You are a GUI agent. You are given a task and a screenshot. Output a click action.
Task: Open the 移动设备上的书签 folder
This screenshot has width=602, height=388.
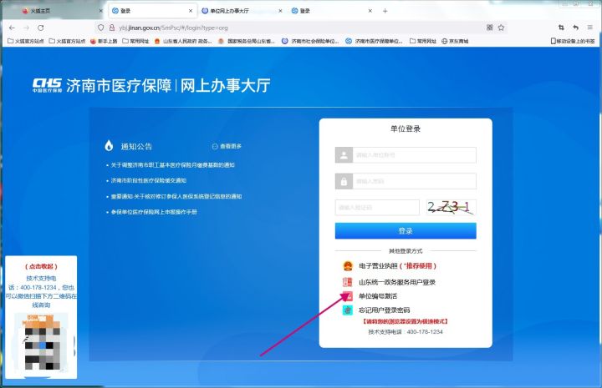click(x=573, y=41)
